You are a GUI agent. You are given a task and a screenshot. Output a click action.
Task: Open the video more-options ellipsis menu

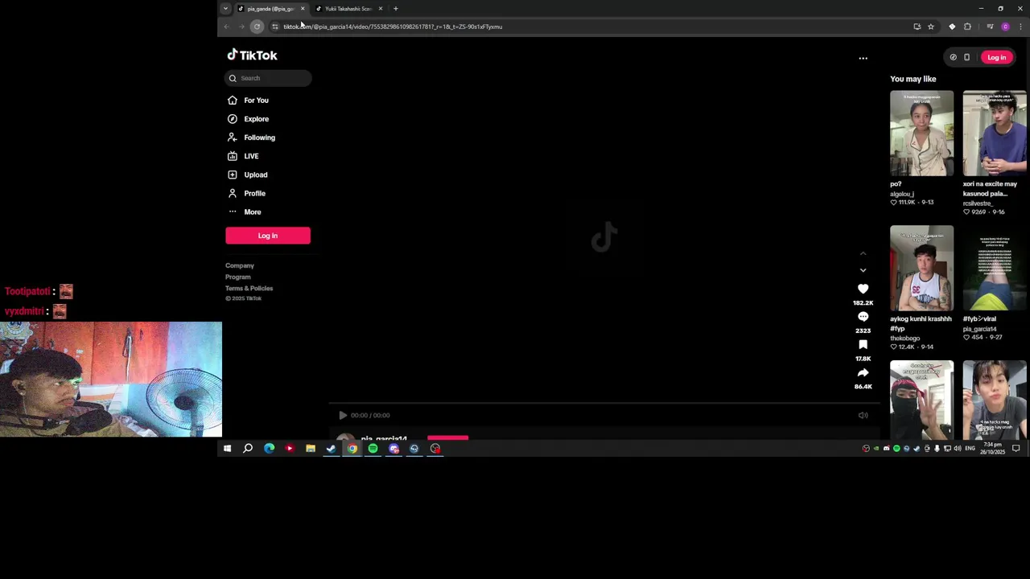(x=863, y=58)
